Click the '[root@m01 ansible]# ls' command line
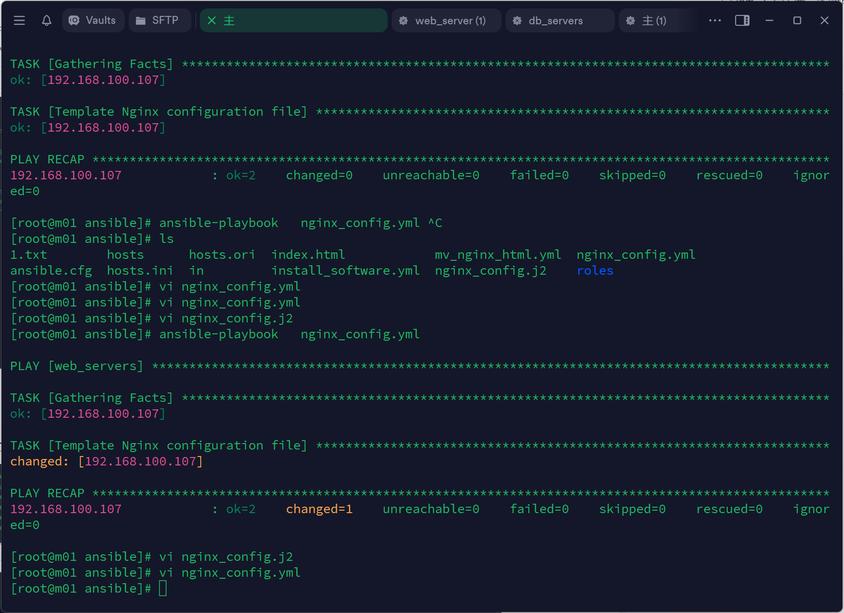 [x=92, y=239]
